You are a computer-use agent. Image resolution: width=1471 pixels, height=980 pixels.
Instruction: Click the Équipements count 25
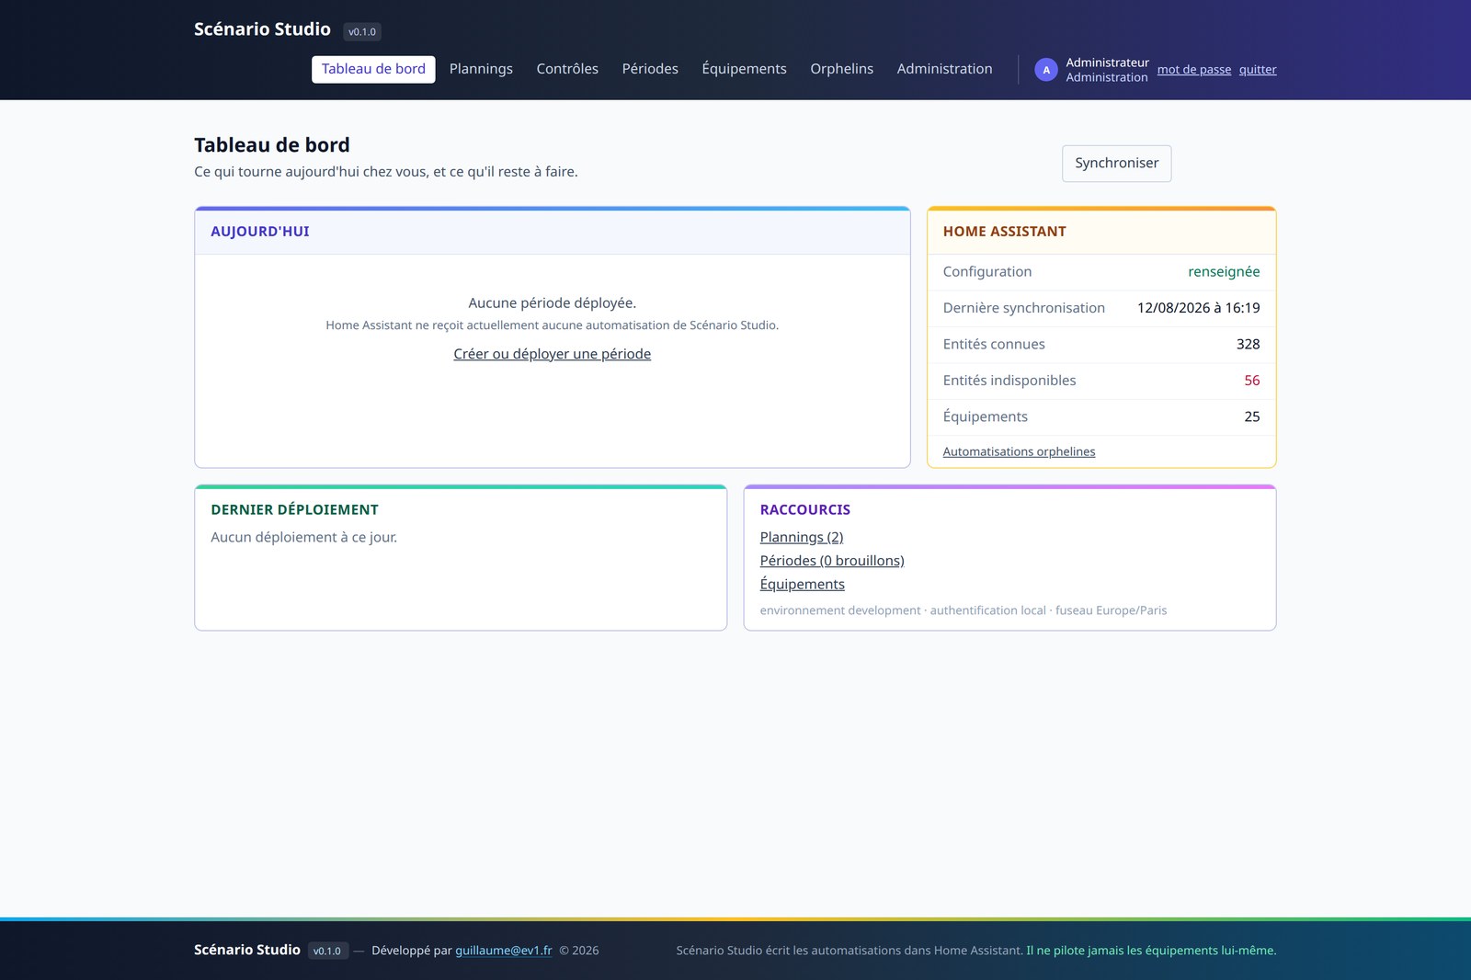coord(1251,416)
